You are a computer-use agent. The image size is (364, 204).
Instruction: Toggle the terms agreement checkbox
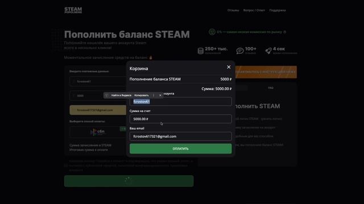66,165
